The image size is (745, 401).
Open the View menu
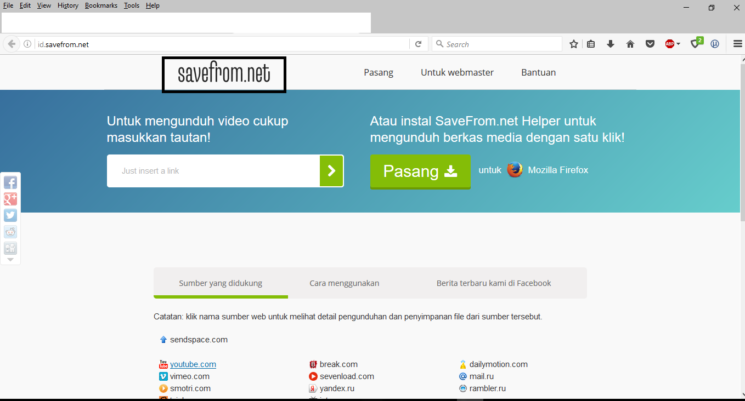click(44, 5)
